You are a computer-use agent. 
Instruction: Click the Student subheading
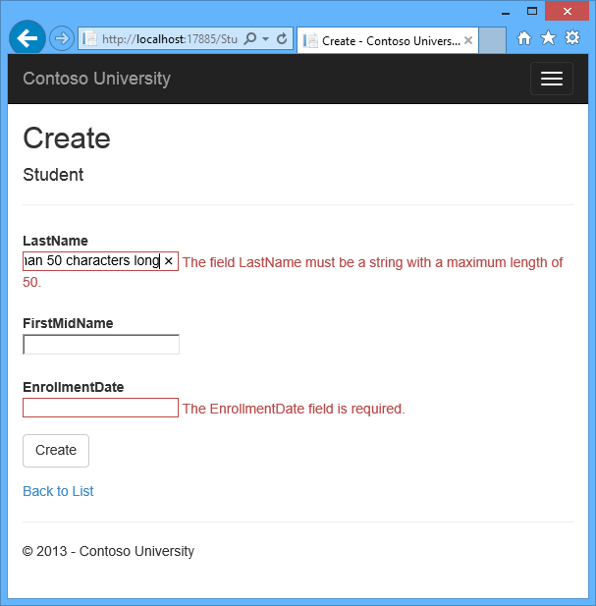pos(53,175)
